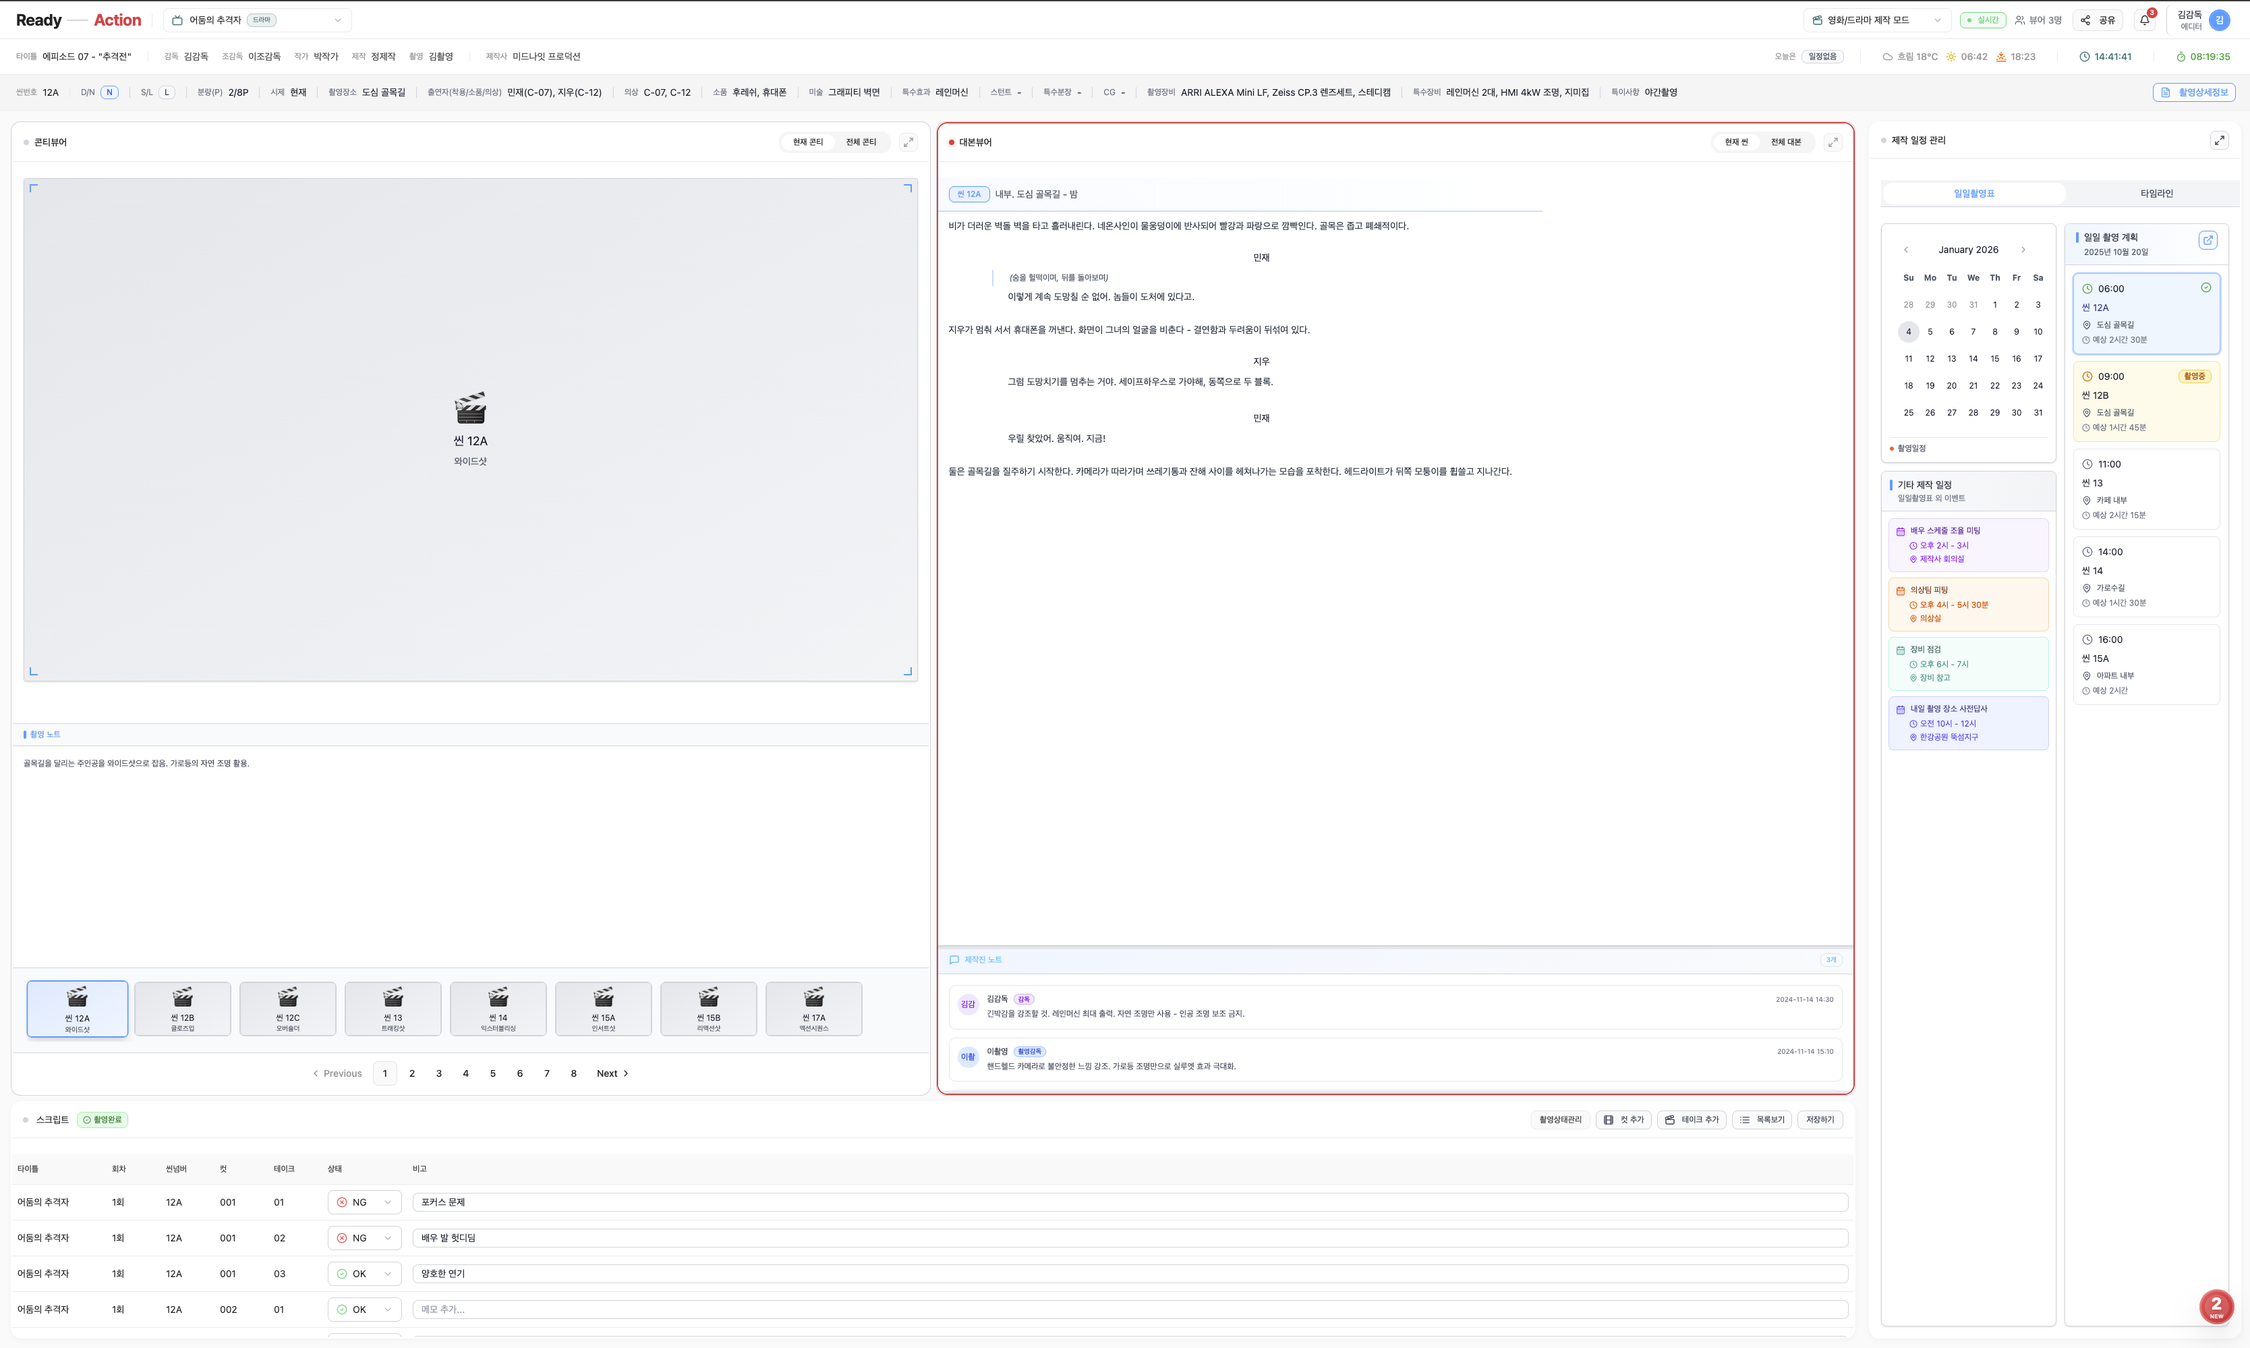Switch to the 타임라인 tab
Viewport: 2250px width, 1348px height.
[x=2156, y=194]
